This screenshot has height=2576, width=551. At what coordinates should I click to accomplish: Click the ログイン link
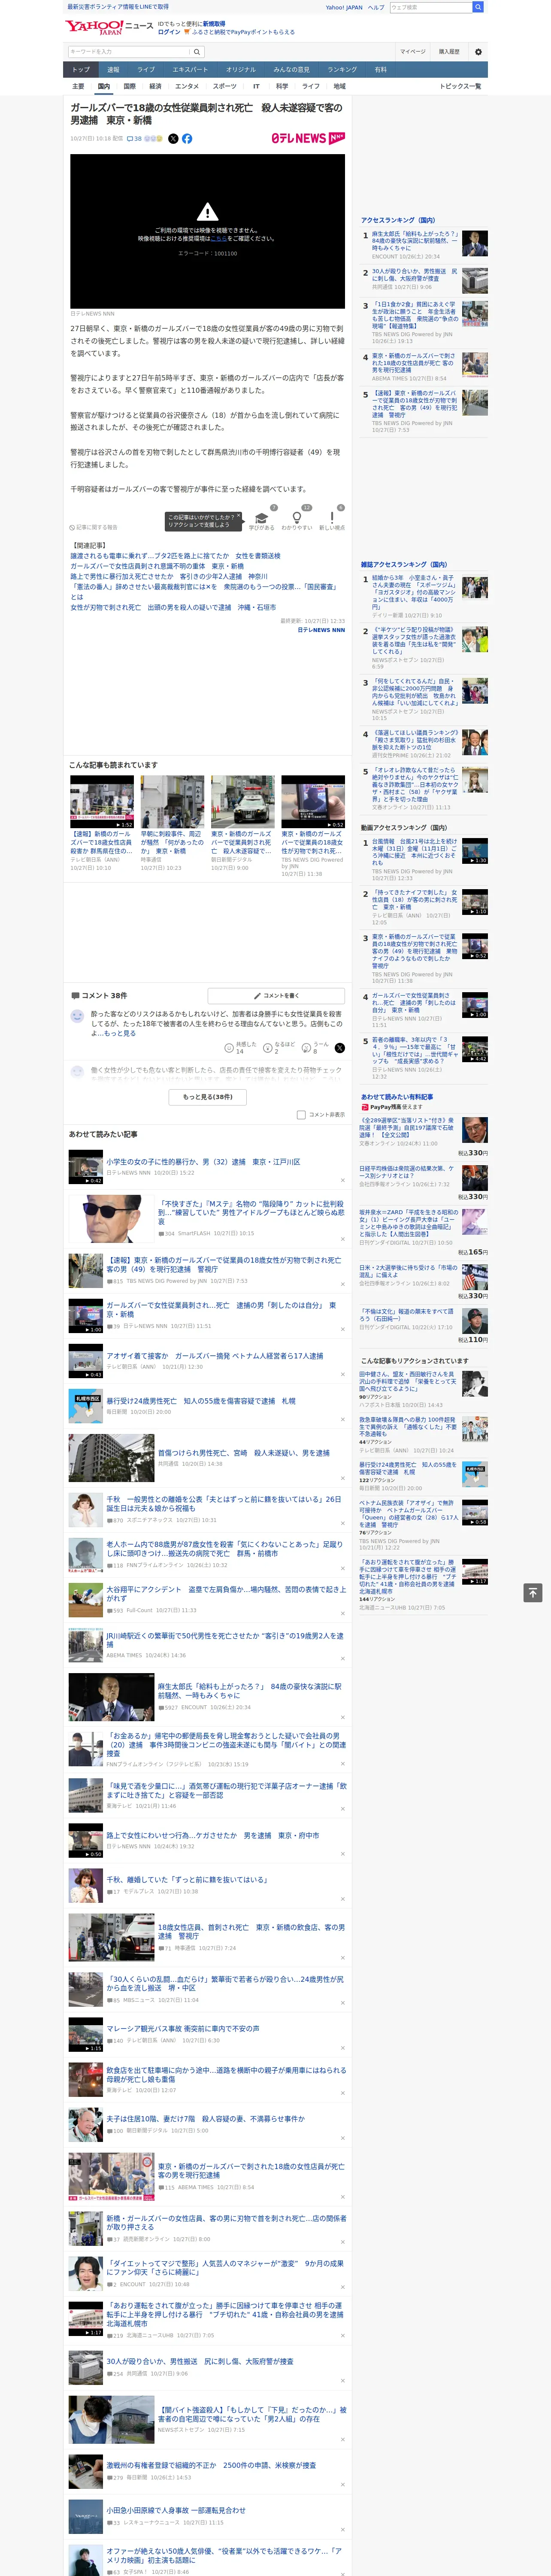click(169, 32)
